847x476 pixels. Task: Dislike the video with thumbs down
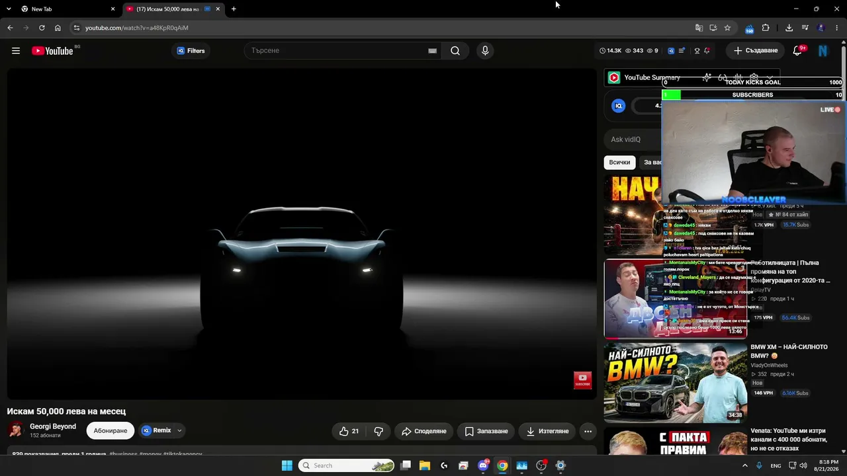(x=379, y=431)
